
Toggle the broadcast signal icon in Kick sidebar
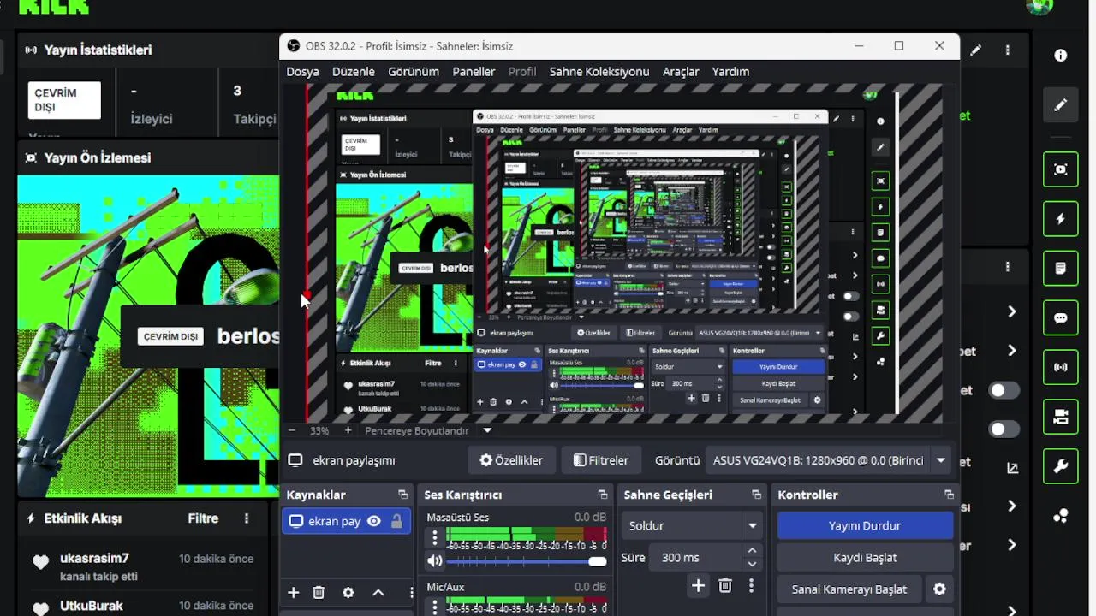pyautogui.click(x=1061, y=367)
